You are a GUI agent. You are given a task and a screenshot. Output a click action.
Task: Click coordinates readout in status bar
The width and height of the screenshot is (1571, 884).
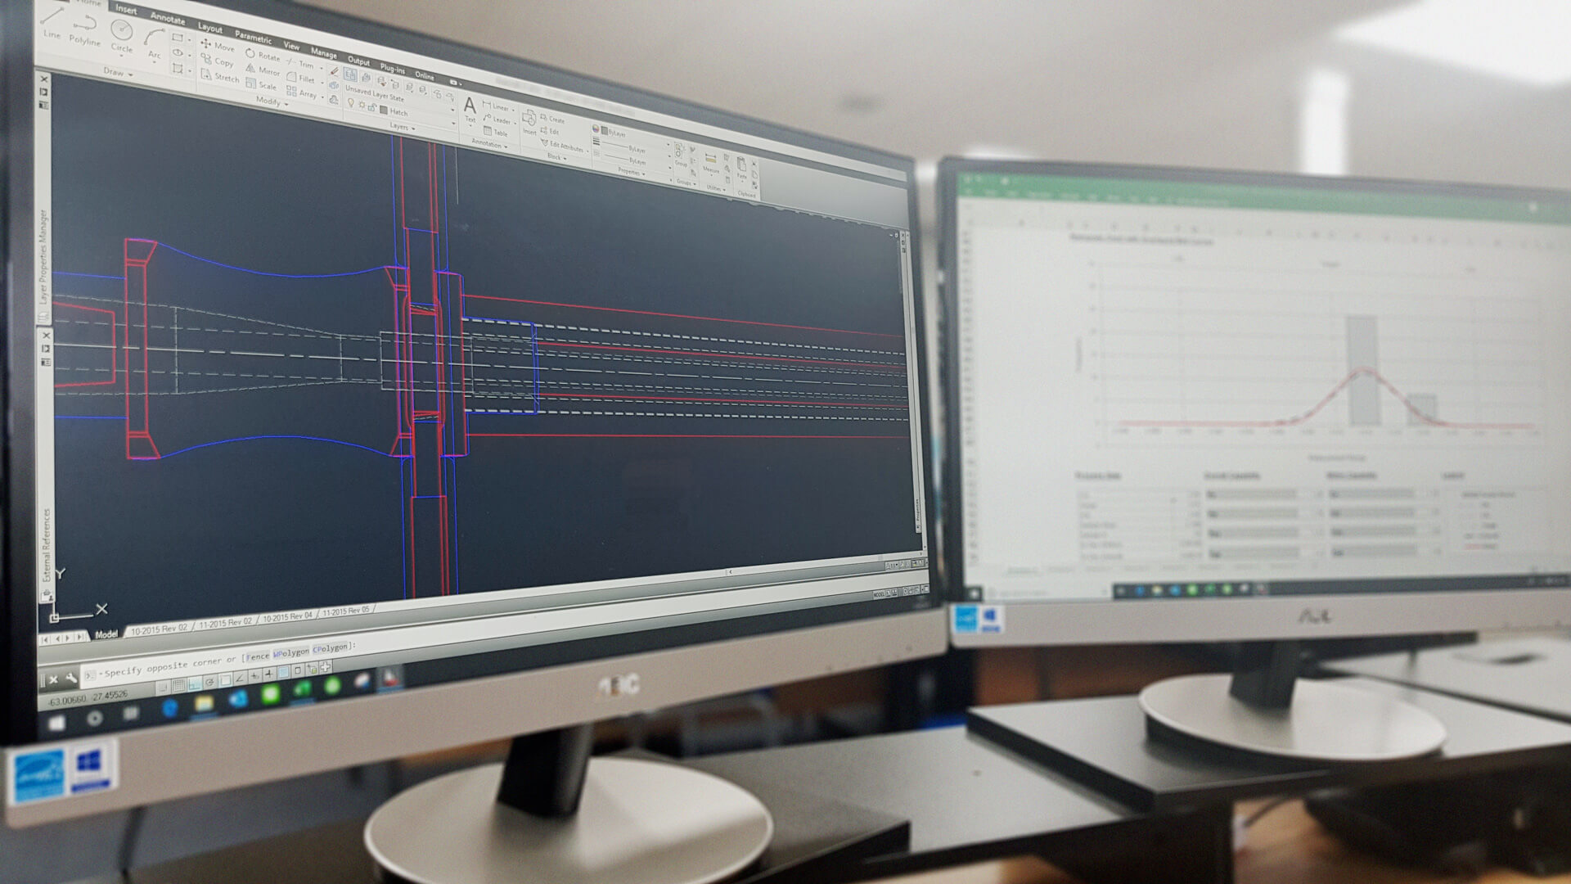88,698
